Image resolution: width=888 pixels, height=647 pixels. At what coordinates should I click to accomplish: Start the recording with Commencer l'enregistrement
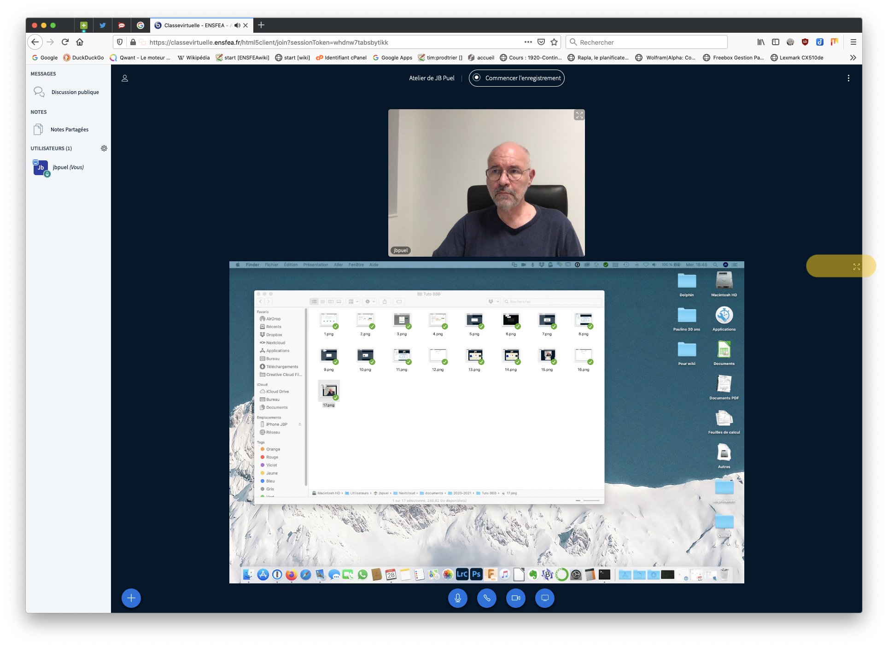(x=516, y=78)
